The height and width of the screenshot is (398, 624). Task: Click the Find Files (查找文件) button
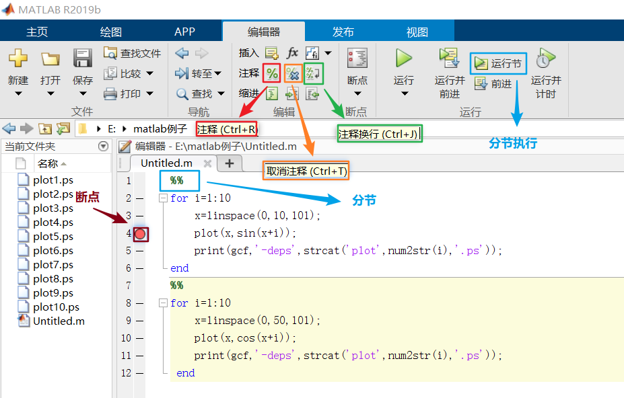(132, 53)
